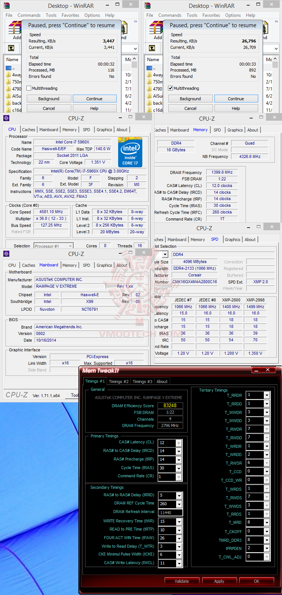Click the Name column header in right WinRAR

153,60
